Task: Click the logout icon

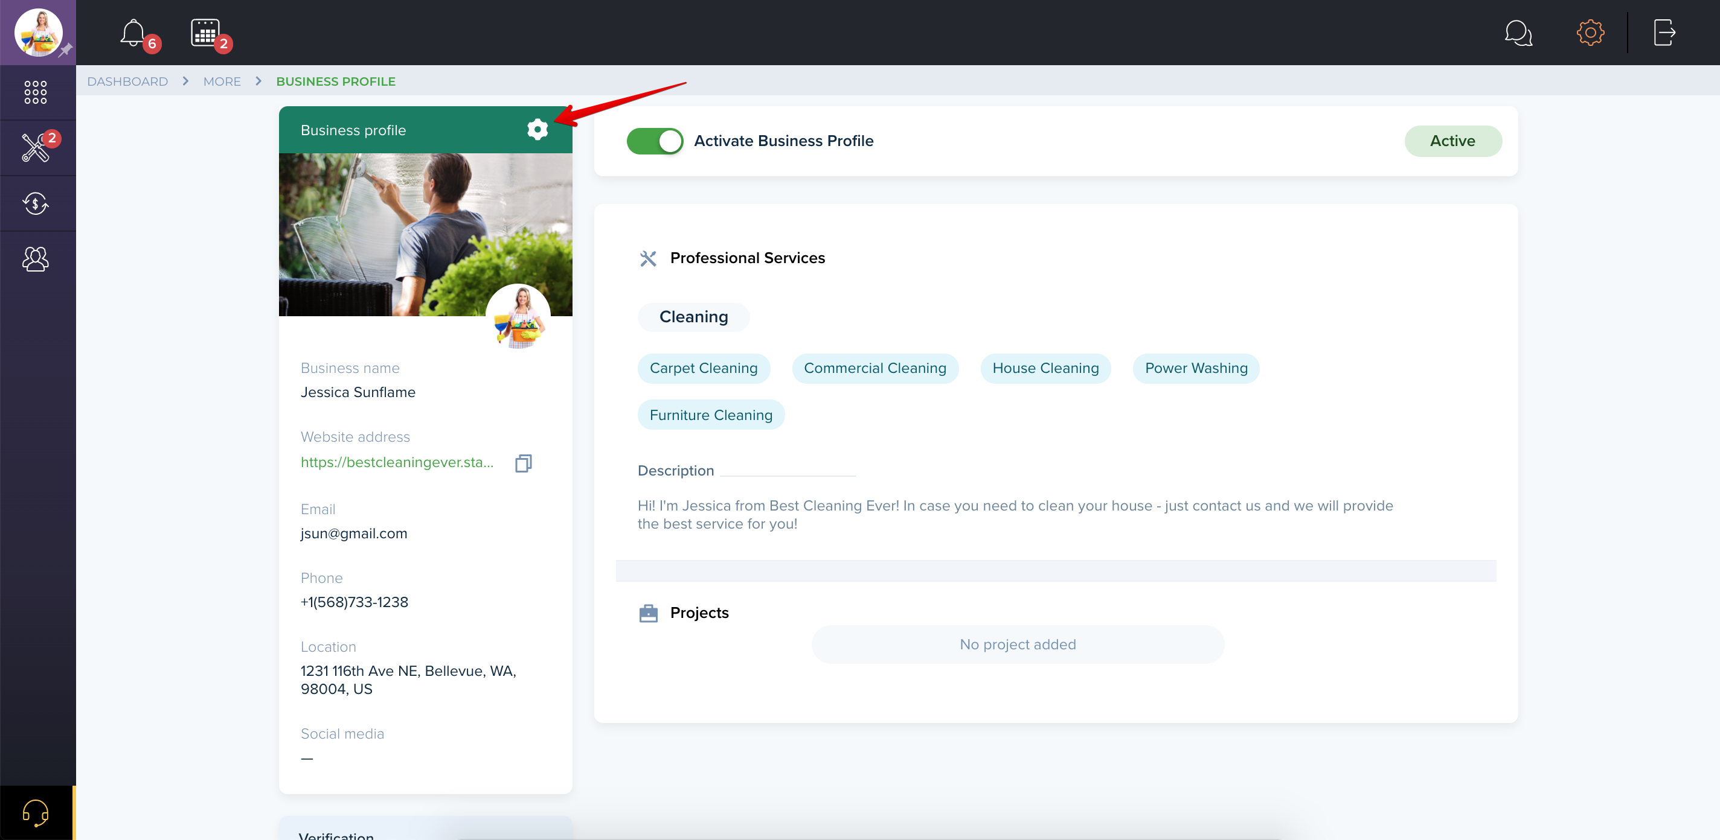Action: 1664,33
